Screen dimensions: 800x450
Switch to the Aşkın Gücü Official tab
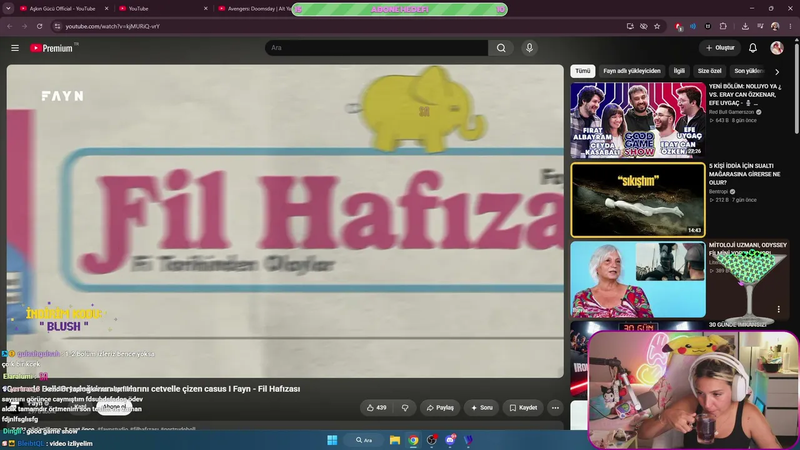tap(62, 9)
